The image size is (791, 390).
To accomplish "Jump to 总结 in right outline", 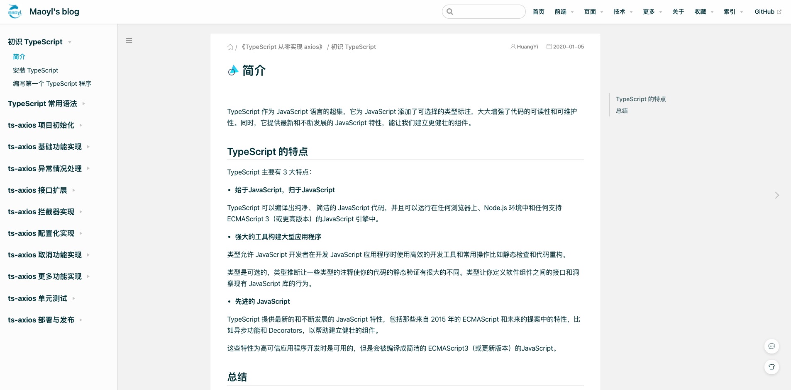I will click(x=622, y=111).
